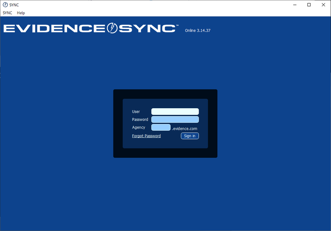Open the Help menu
331x231 pixels.
21,13
